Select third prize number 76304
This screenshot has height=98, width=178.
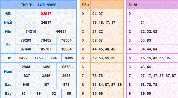click(x=66, y=40)
